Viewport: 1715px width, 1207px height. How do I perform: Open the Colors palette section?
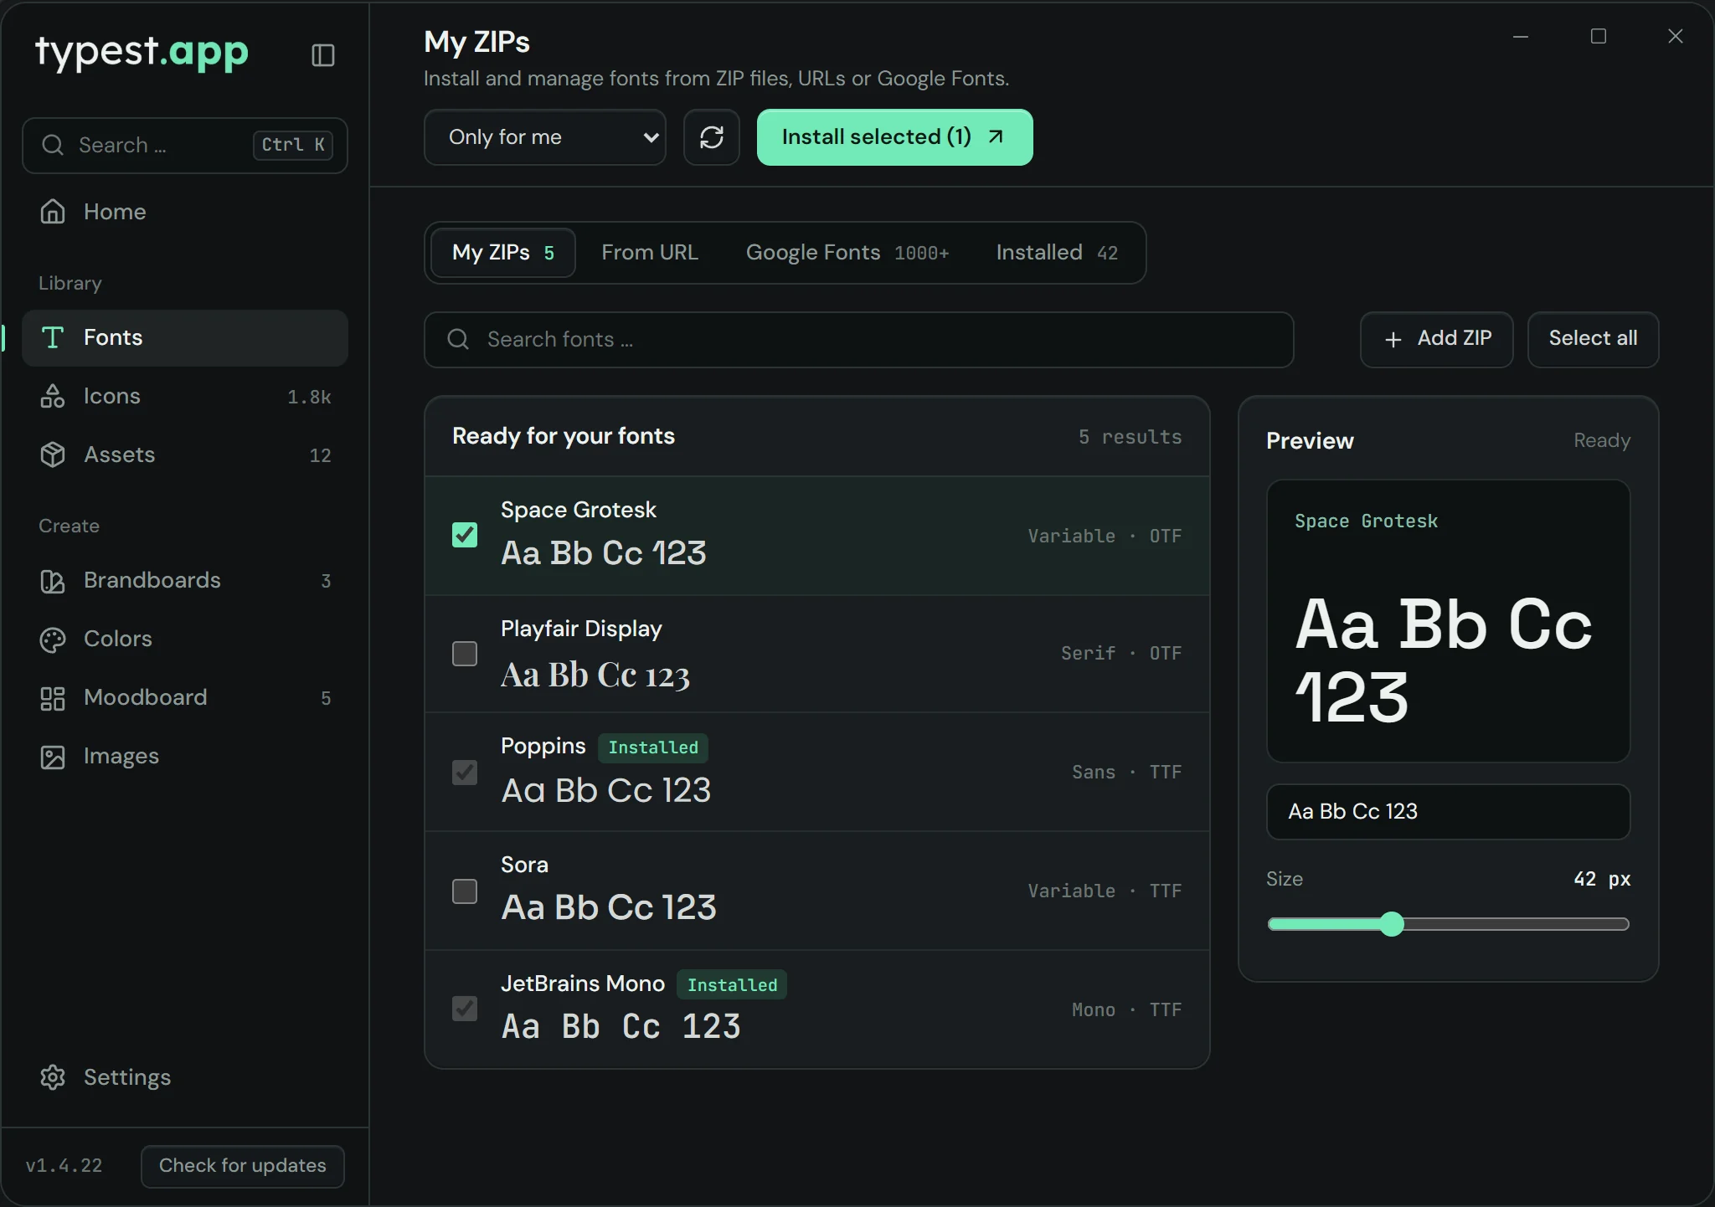184,639
